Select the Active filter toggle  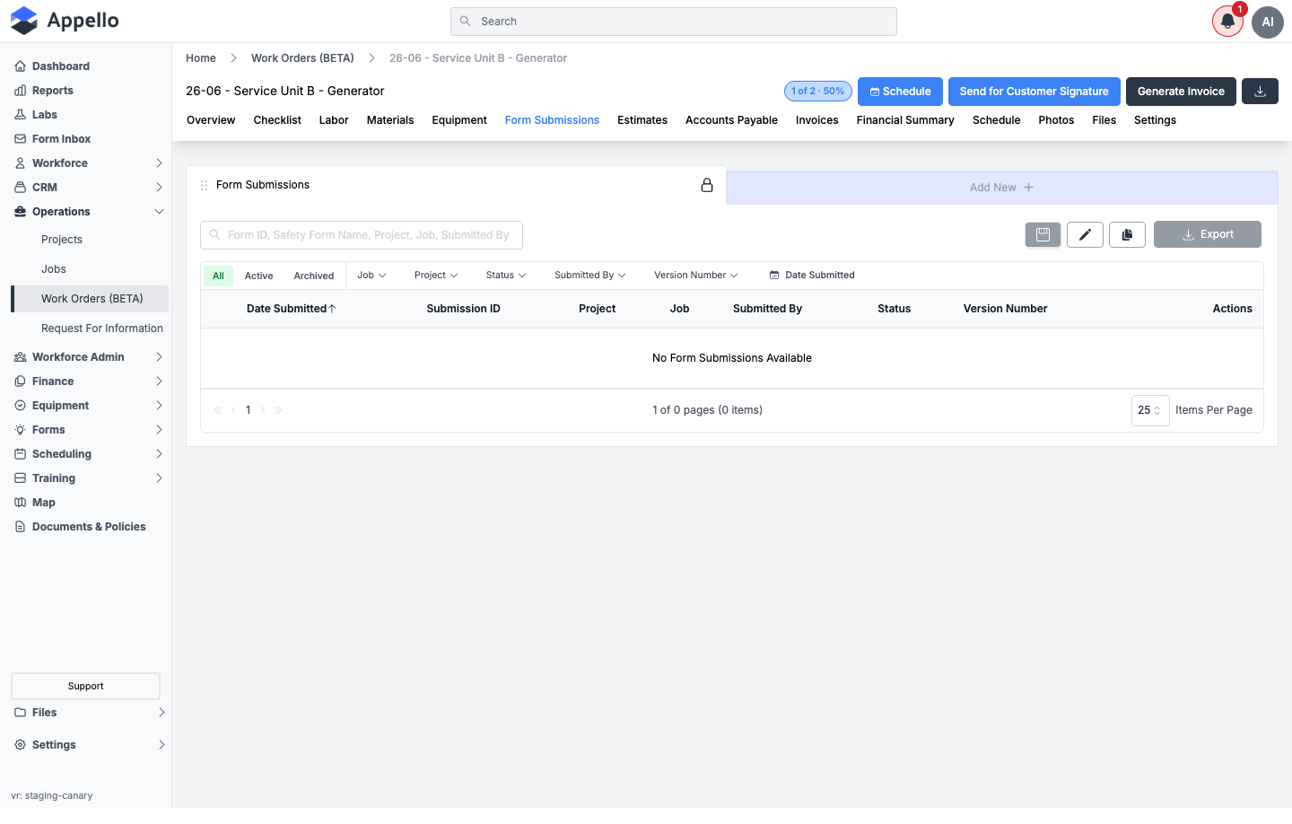pyautogui.click(x=258, y=276)
